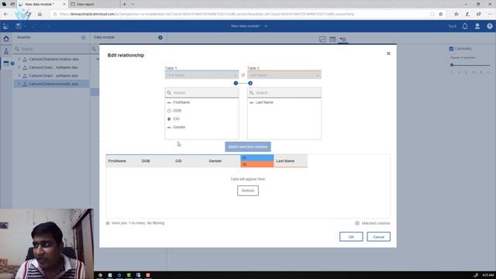
Task: Open the notifications bell
Action: point(465,26)
